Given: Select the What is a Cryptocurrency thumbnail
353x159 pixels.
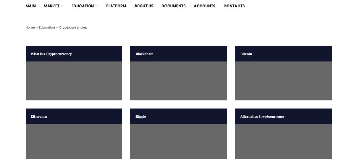Looking at the screenshot, I should 74,81.
